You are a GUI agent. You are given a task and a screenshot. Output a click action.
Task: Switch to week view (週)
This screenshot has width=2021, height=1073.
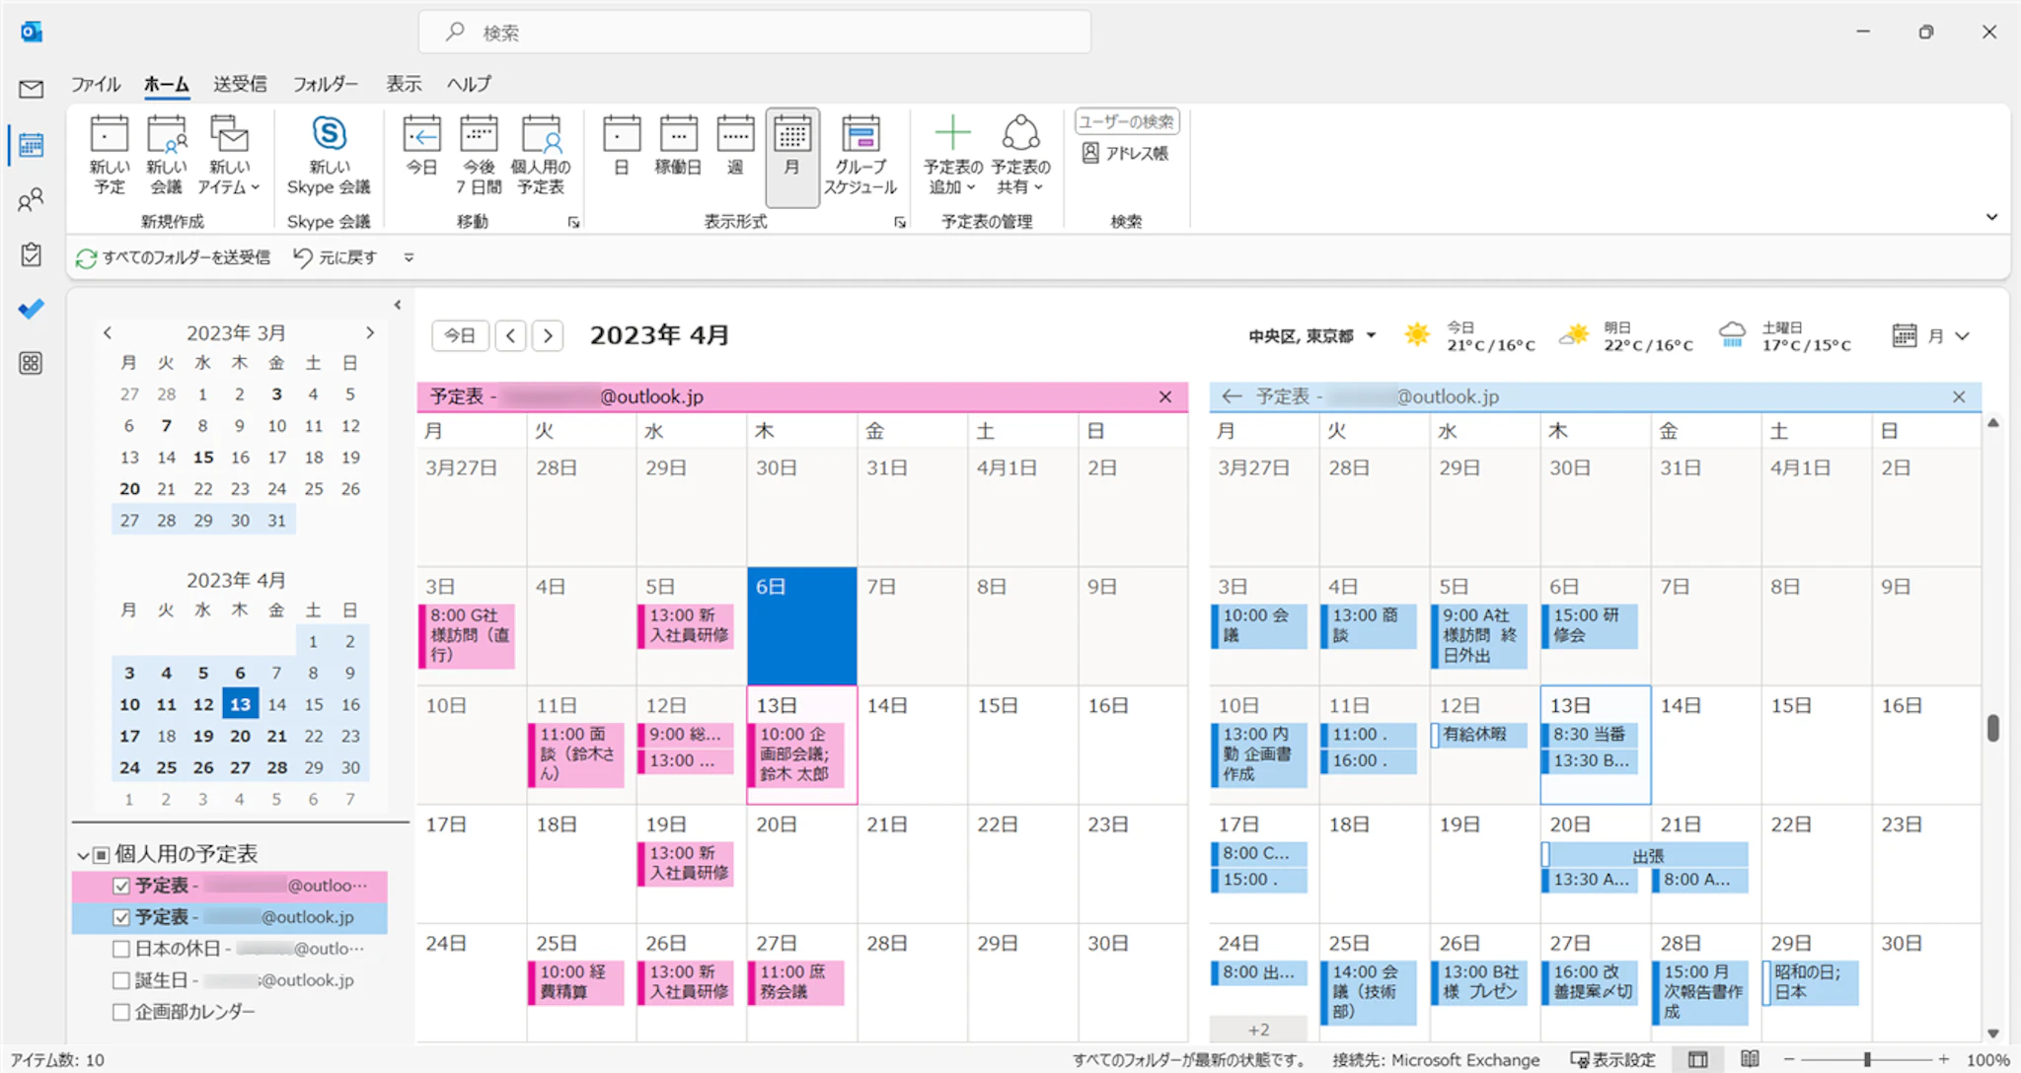tap(735, 155)
